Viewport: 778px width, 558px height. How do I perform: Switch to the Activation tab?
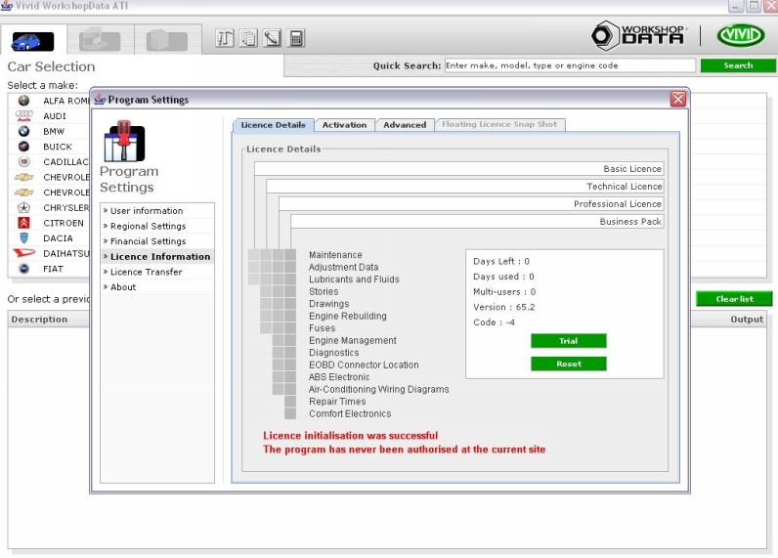pyautogui.click(x=344, y=125)
